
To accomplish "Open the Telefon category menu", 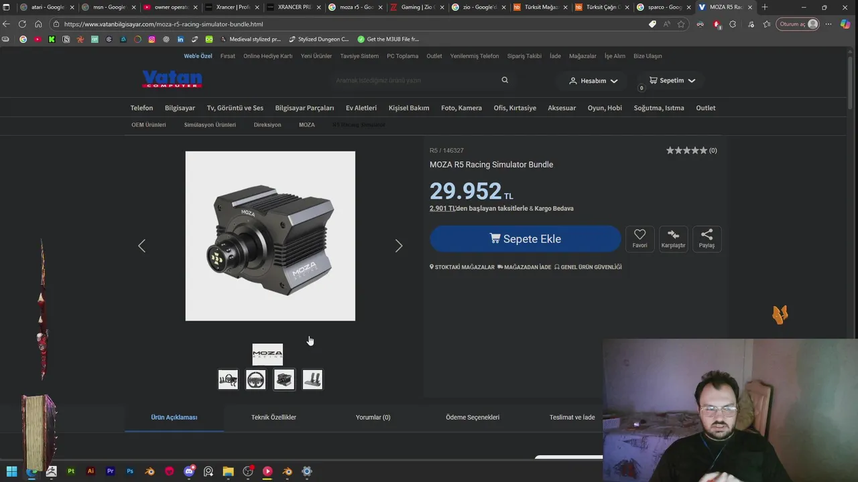I will tap(141, 108).
